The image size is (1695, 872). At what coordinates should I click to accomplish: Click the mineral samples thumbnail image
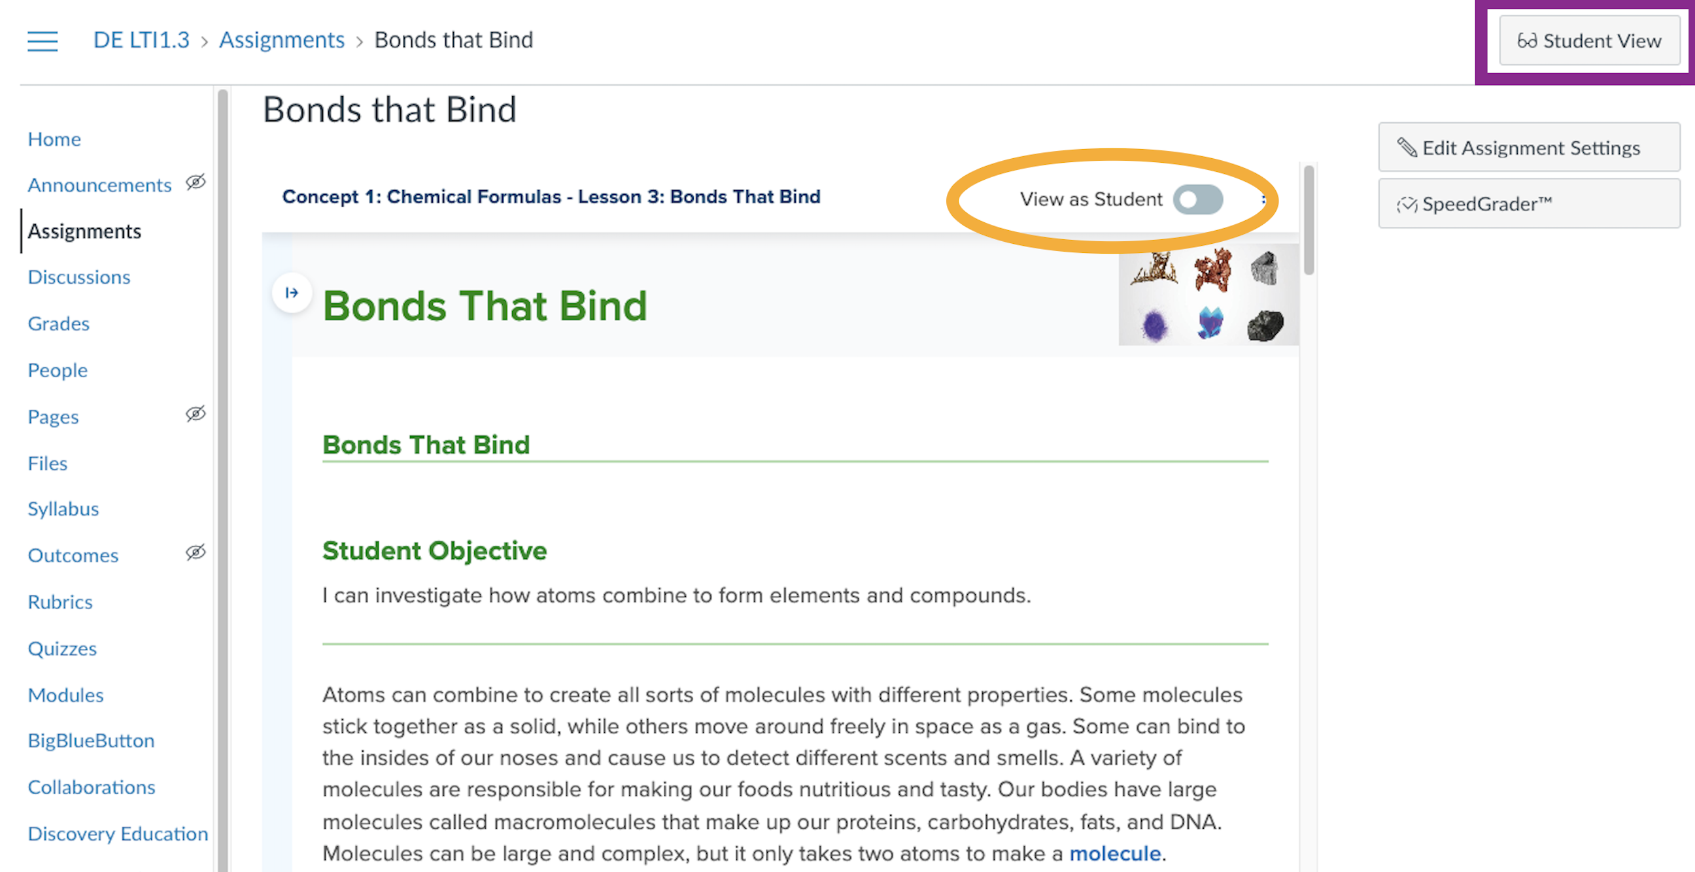click(1208, 296)
